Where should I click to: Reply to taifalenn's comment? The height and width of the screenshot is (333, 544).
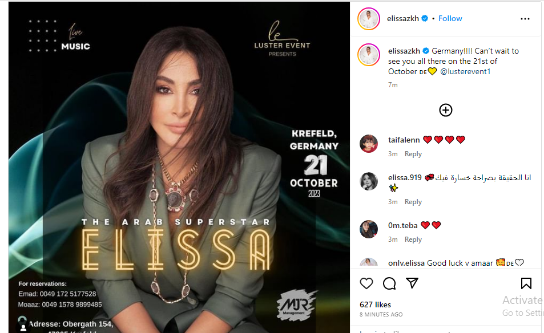coord(413,154)
